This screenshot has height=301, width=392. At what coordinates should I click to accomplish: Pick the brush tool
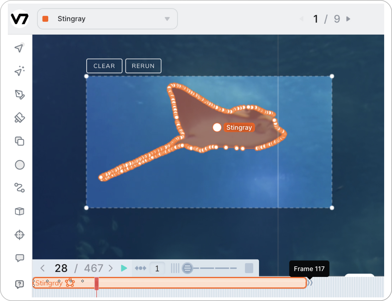pyautogui.click(x=19, y=118)
